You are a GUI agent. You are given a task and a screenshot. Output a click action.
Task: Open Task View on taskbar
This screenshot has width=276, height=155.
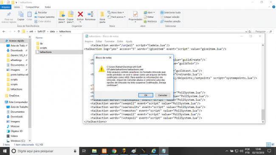pyautogui.click(x=84, y=151)
